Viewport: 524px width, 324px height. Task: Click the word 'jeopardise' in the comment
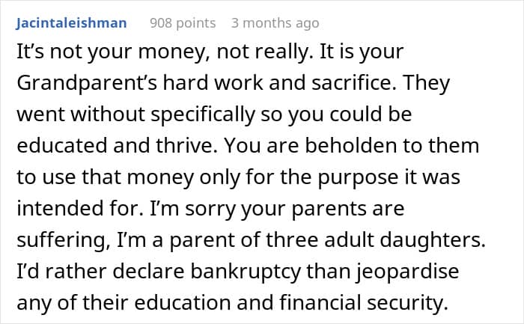(407, 272)
